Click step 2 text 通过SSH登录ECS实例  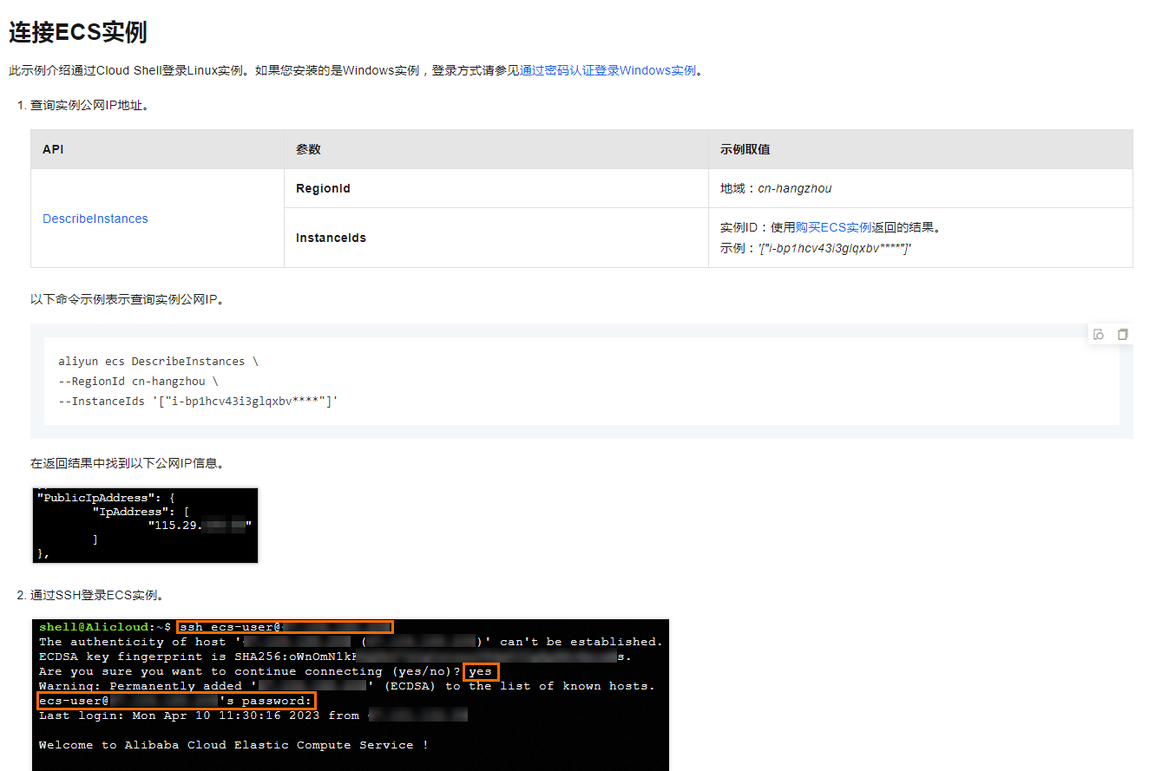[97, 596]
